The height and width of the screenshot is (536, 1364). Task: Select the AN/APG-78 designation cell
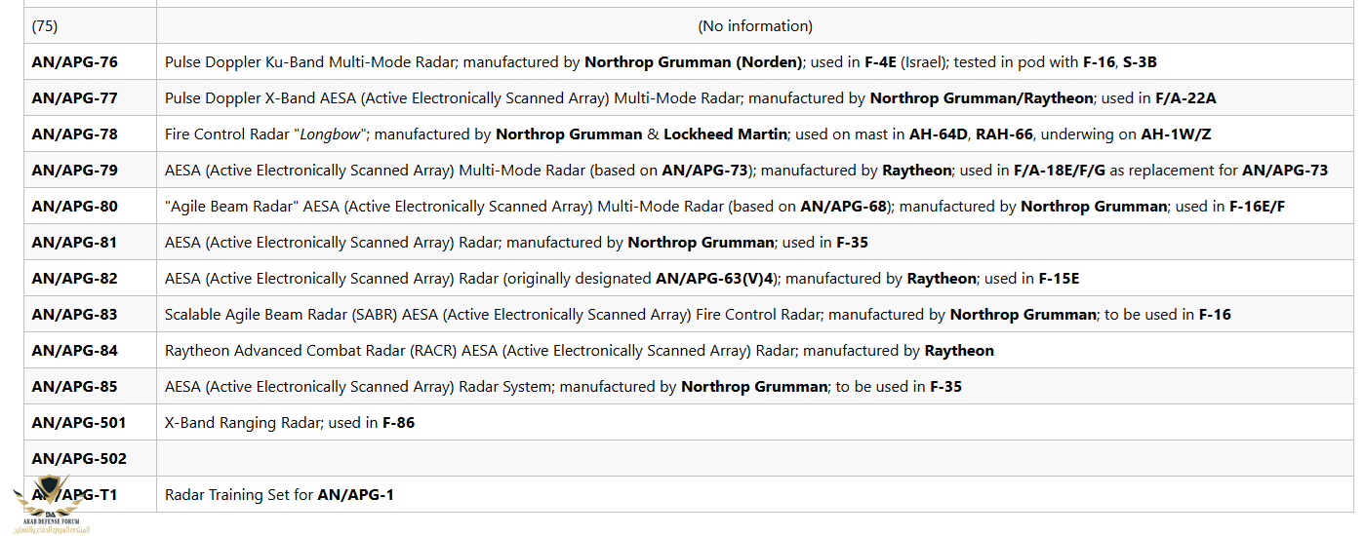pos(74,134)
